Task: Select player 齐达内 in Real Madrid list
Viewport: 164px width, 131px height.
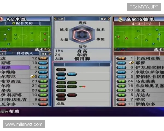Action: 143,95
